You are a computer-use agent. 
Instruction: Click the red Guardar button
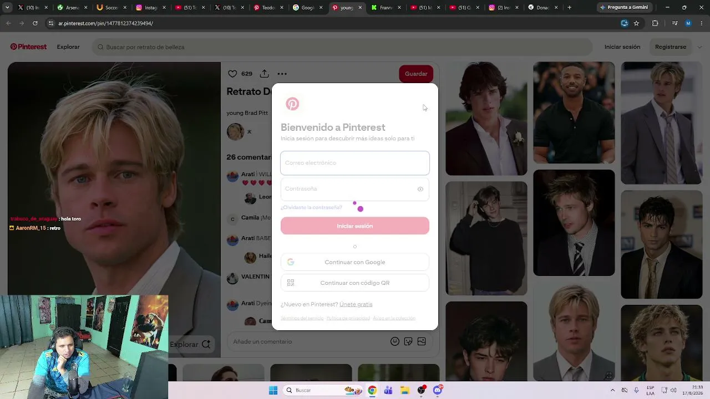[416, 74]
